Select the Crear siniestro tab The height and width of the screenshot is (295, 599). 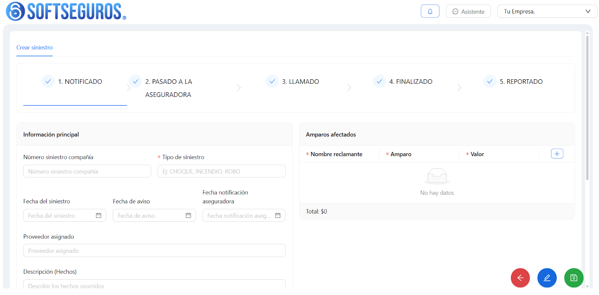pos(34,47)
